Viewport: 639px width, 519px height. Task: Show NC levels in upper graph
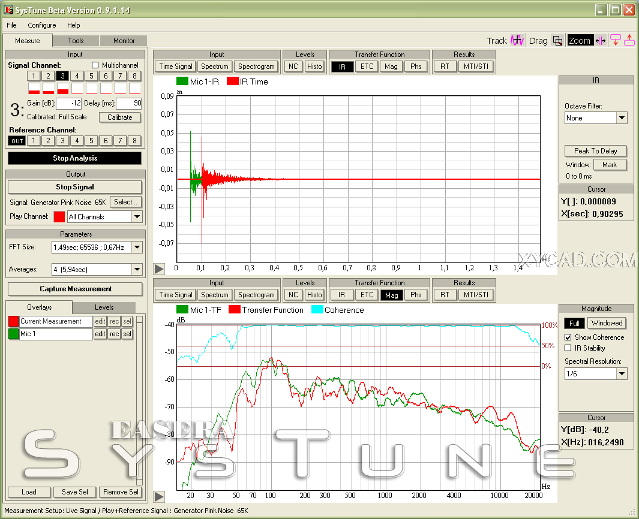(293, 67)
